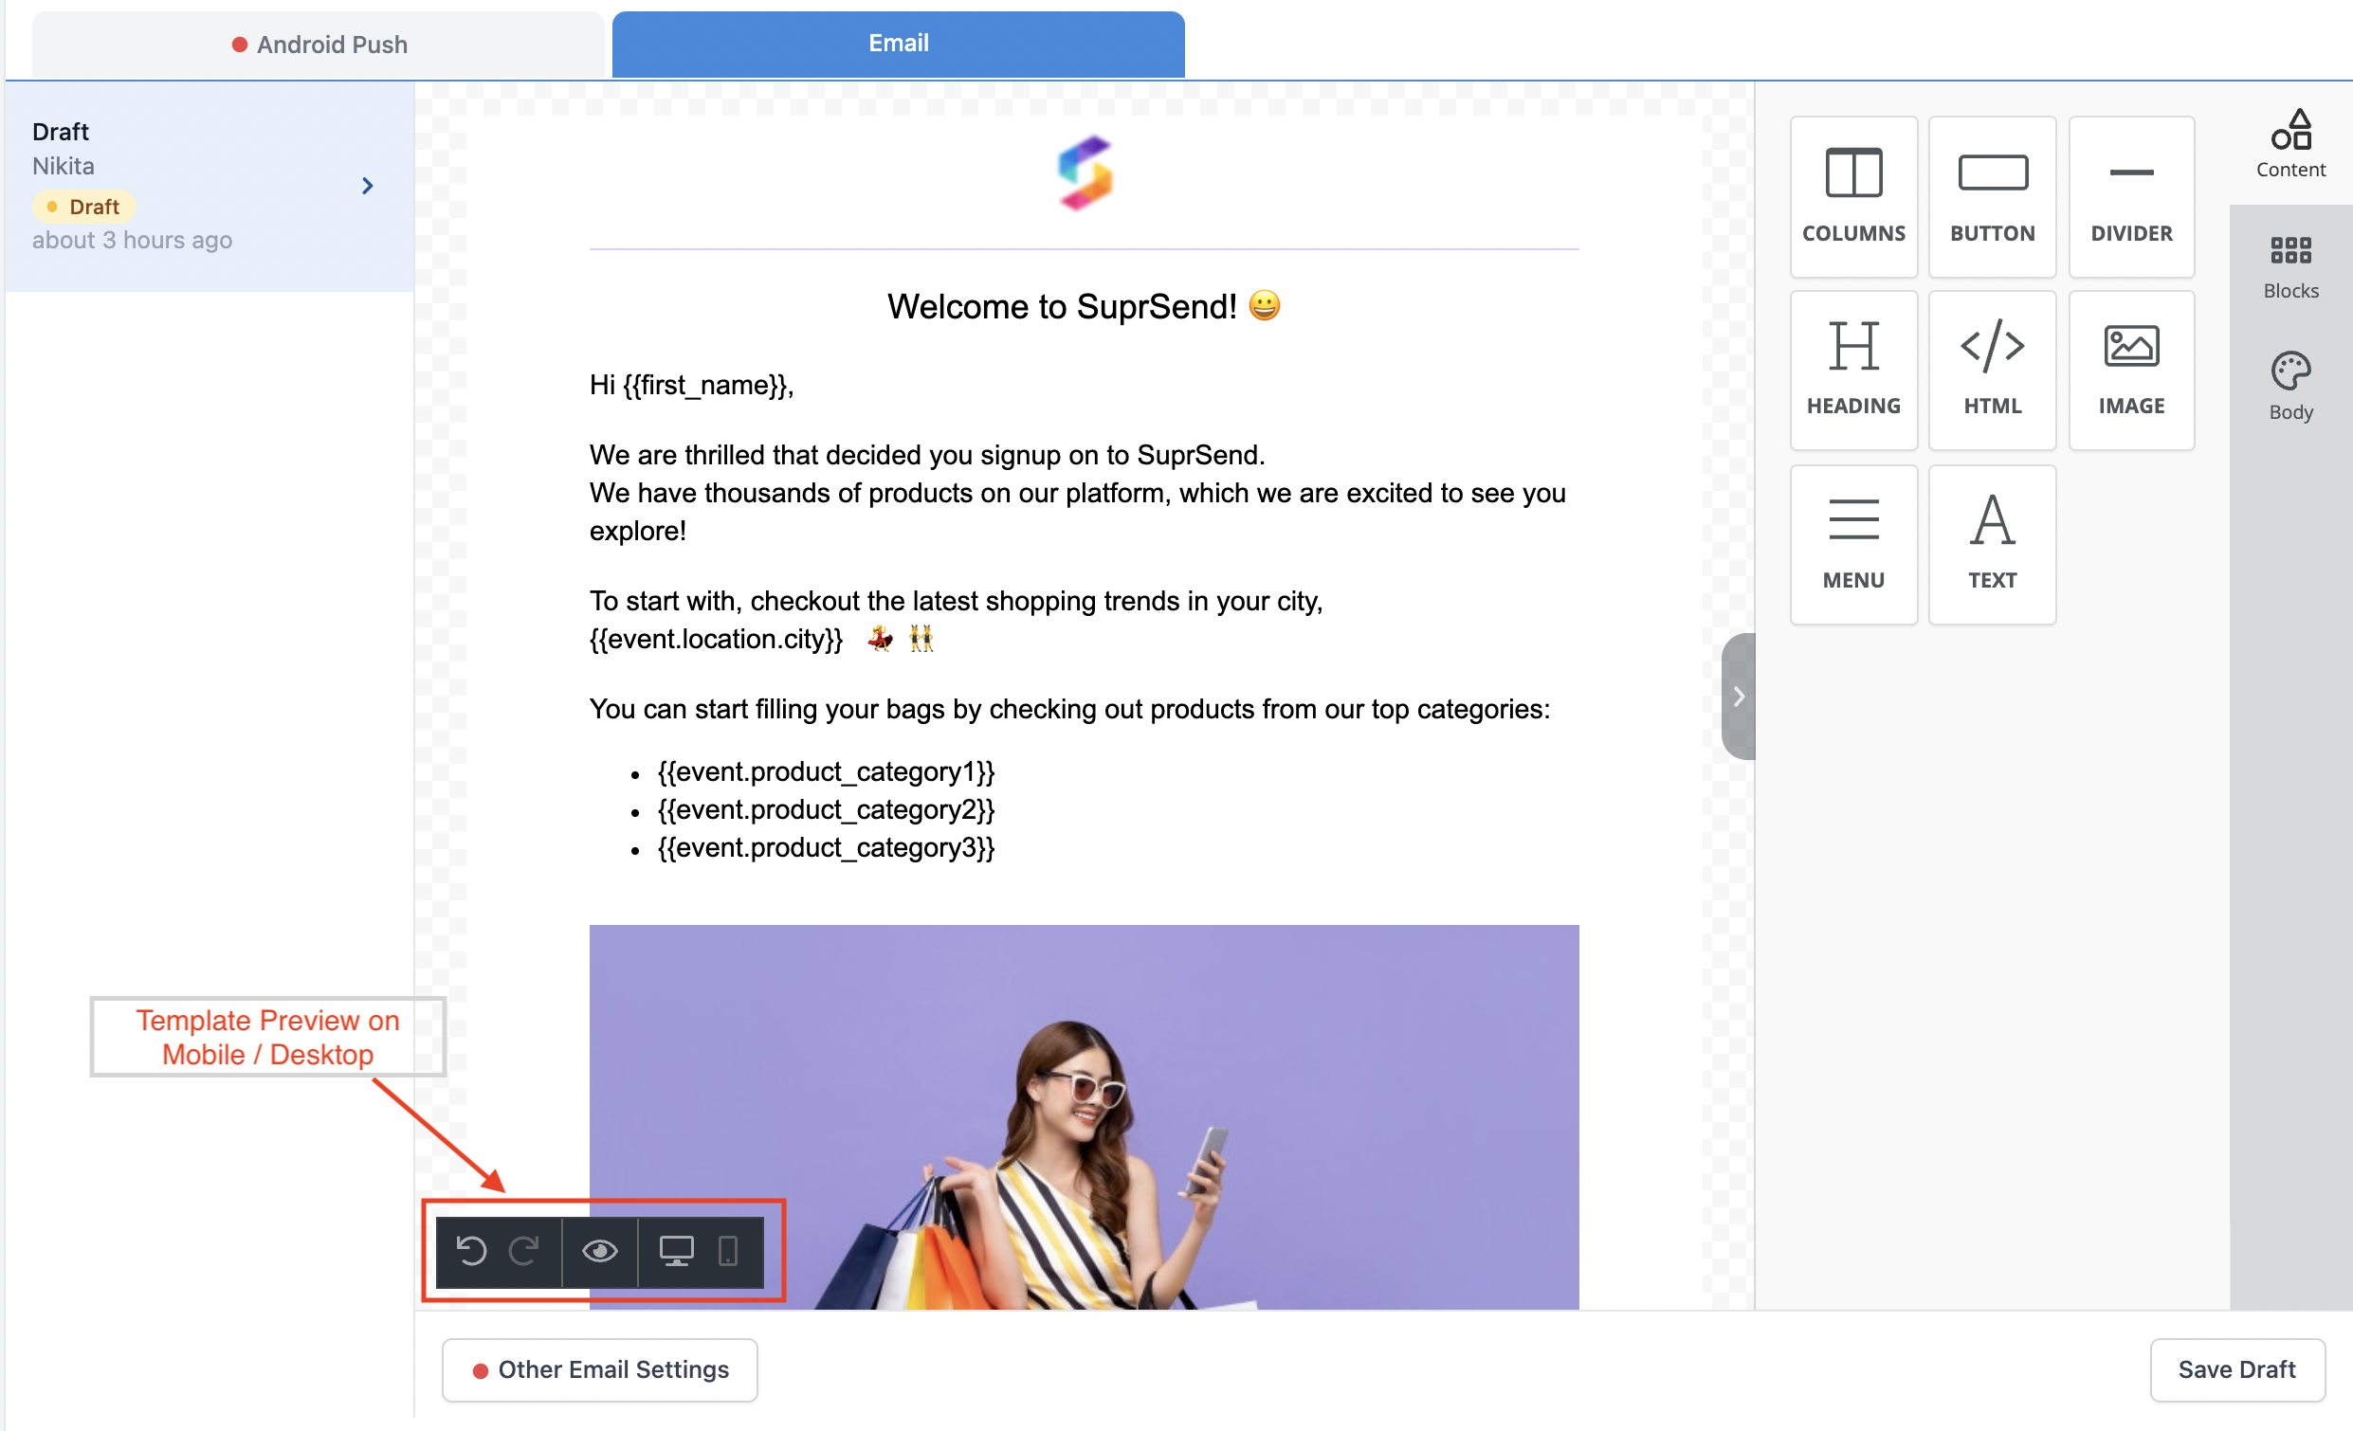
Task: Open the Content panel tab
Action: (x=2290, y=144)
